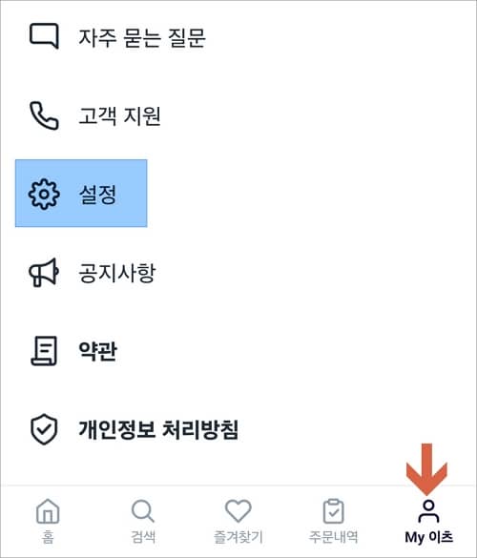
Task: Open 약관 terms text
Action: click(x=97, y=351)
